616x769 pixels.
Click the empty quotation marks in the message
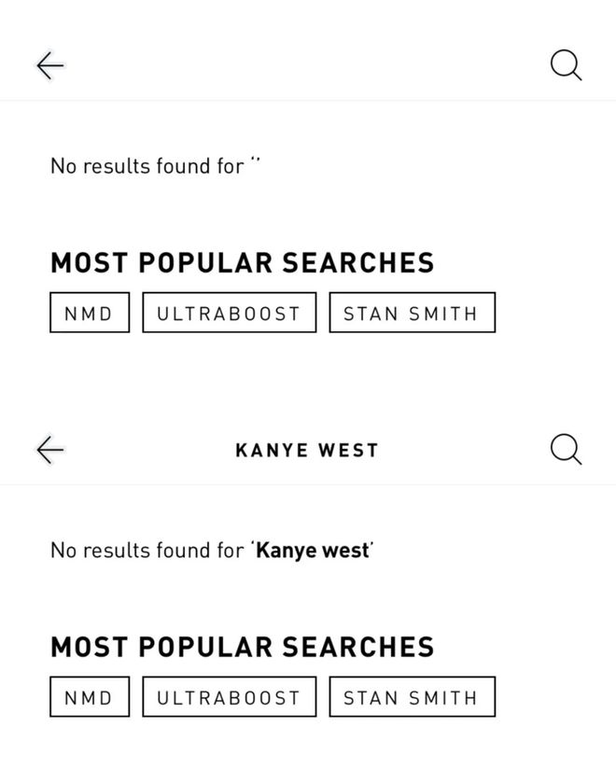[x=255, y=164]
